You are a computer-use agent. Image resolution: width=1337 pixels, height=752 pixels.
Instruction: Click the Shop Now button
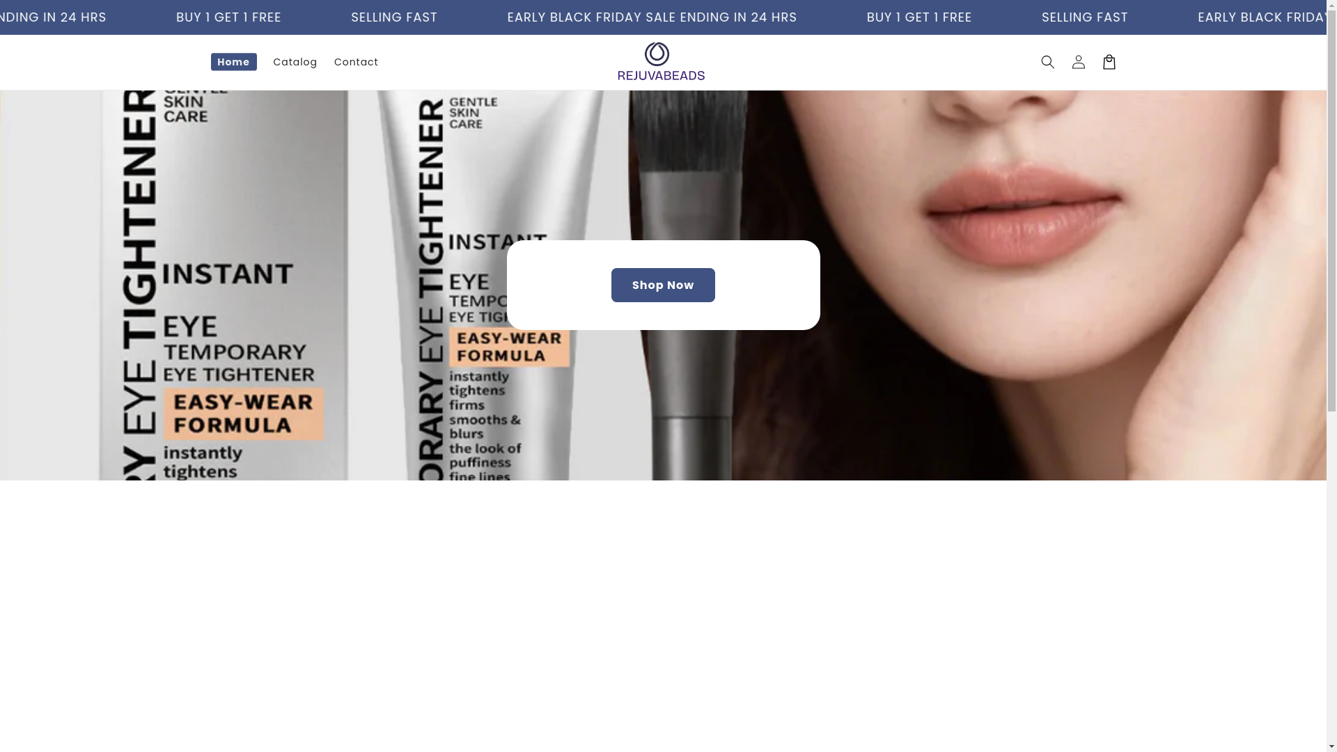(x=663, y=285)
